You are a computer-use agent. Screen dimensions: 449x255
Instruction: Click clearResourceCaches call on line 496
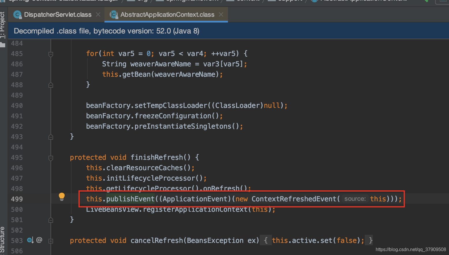(145, 168)
